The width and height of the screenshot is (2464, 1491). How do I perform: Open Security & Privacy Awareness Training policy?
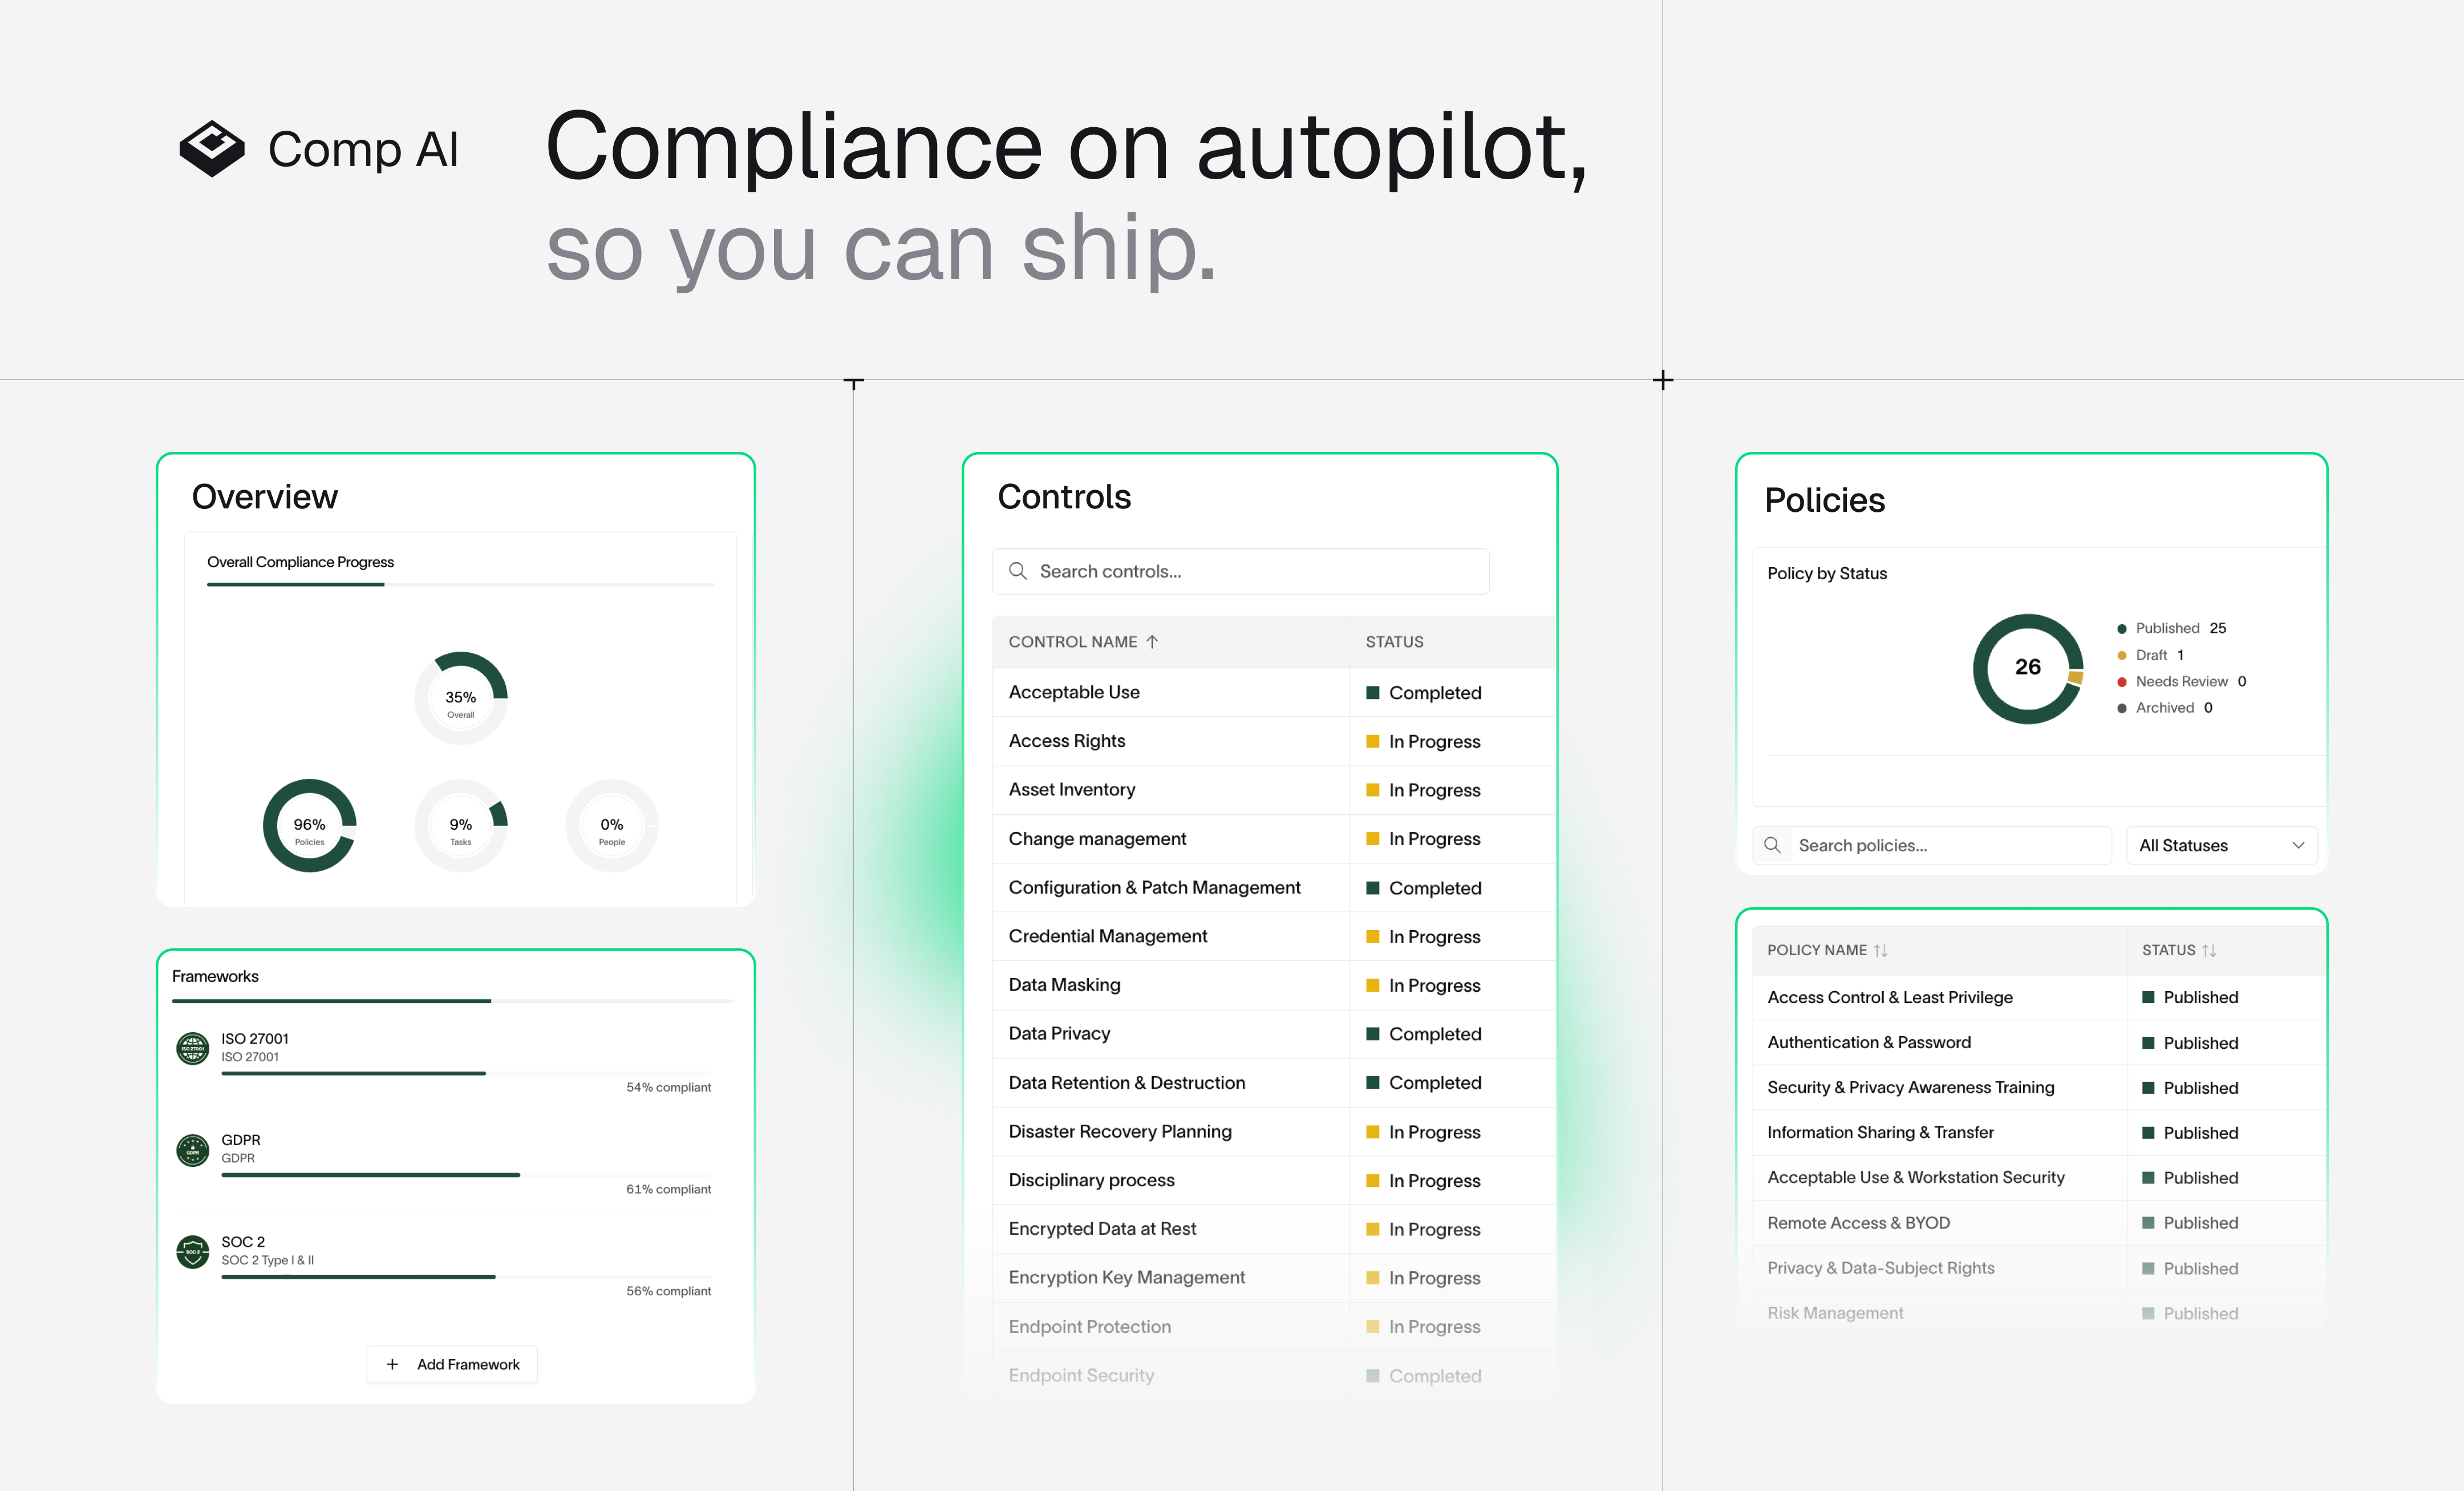1911,1088
